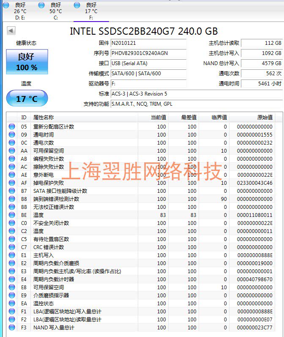
Task: Click the 17 °C temperature button
Action: pyautogui.click(x=27, y=99)
